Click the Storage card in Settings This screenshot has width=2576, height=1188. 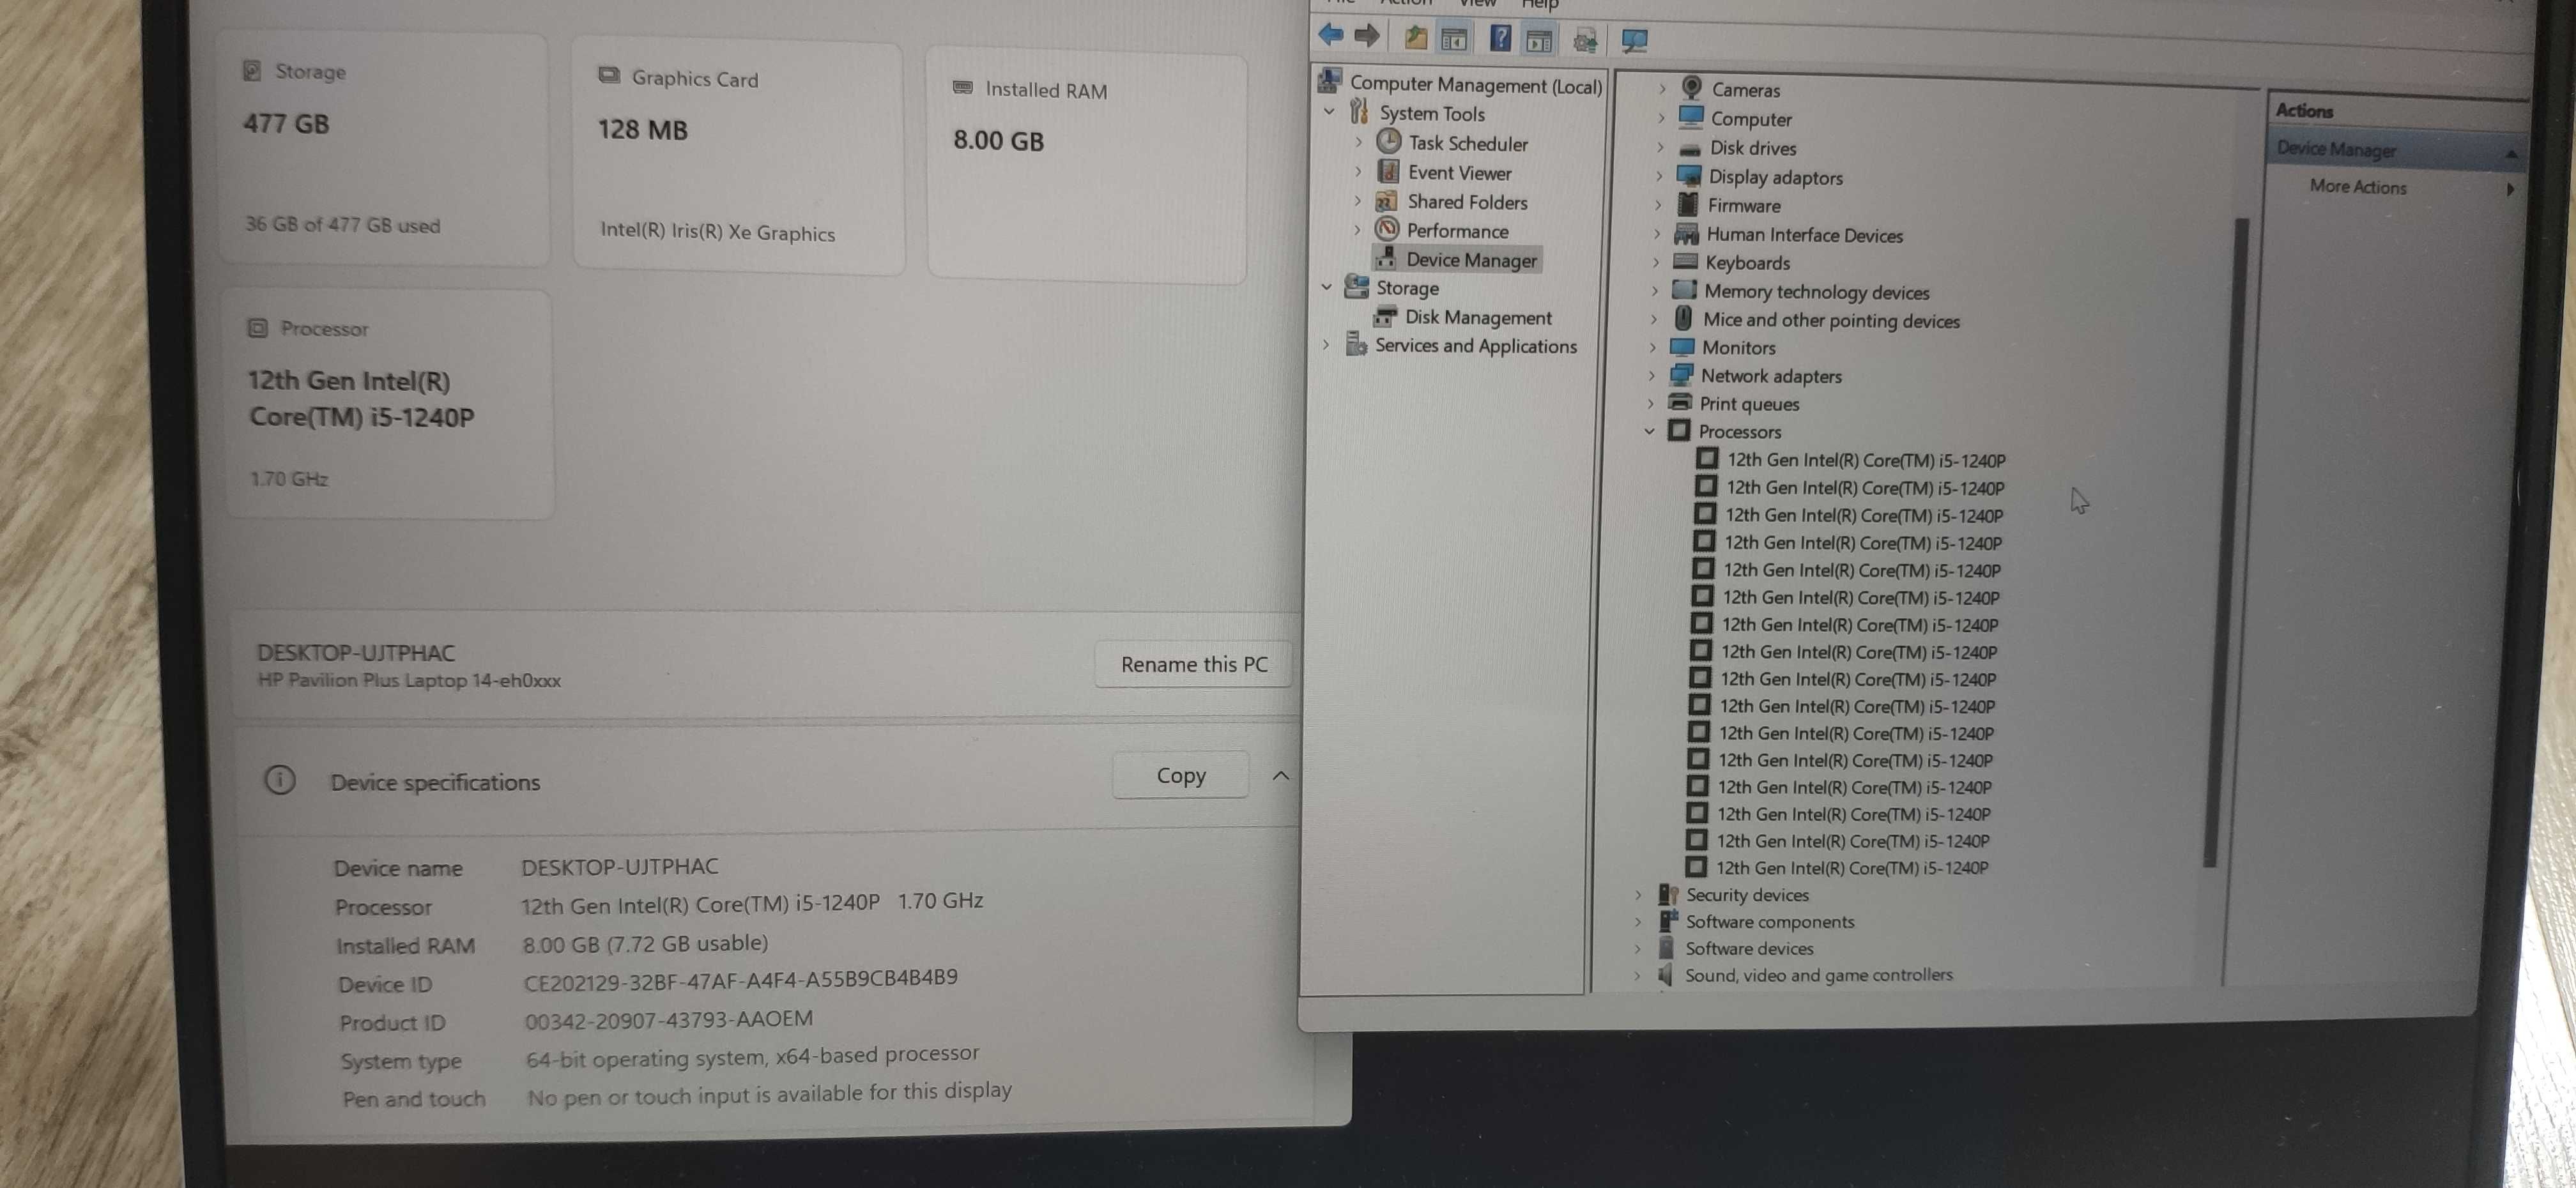tap(384, 148)
